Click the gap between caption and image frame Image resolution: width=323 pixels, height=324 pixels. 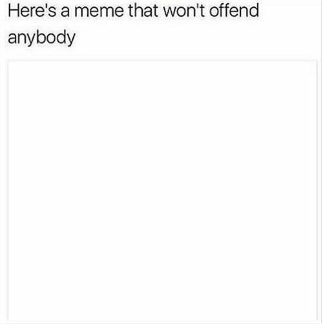tap(163, 54)
